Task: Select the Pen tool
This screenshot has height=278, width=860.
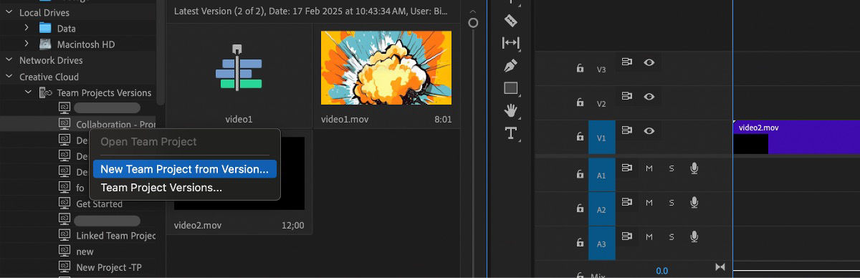Action: click(x=510, y=66)
